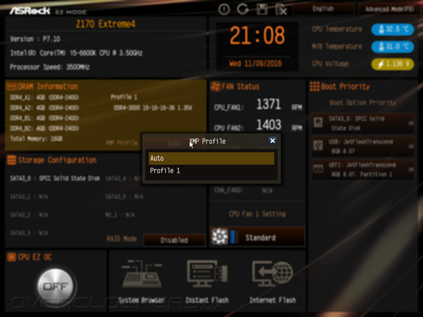423x317 pixels.
Task: Click the DRAM Information memory icon
Action: point(11,86)
